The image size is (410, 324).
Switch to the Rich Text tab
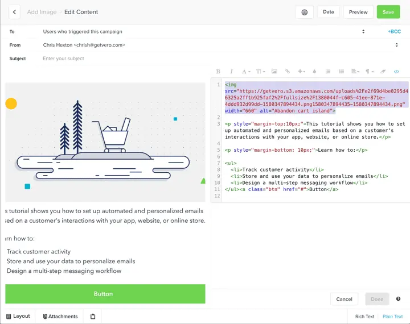[x=364, y=317]
